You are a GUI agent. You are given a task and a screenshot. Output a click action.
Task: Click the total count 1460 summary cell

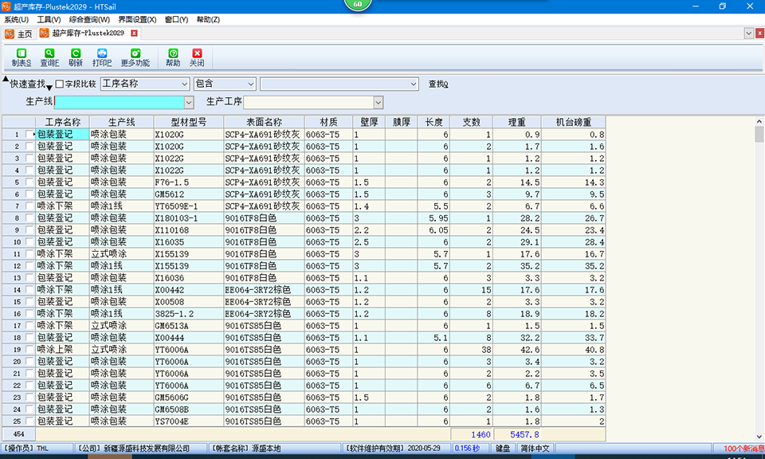(x=471, y=434)
